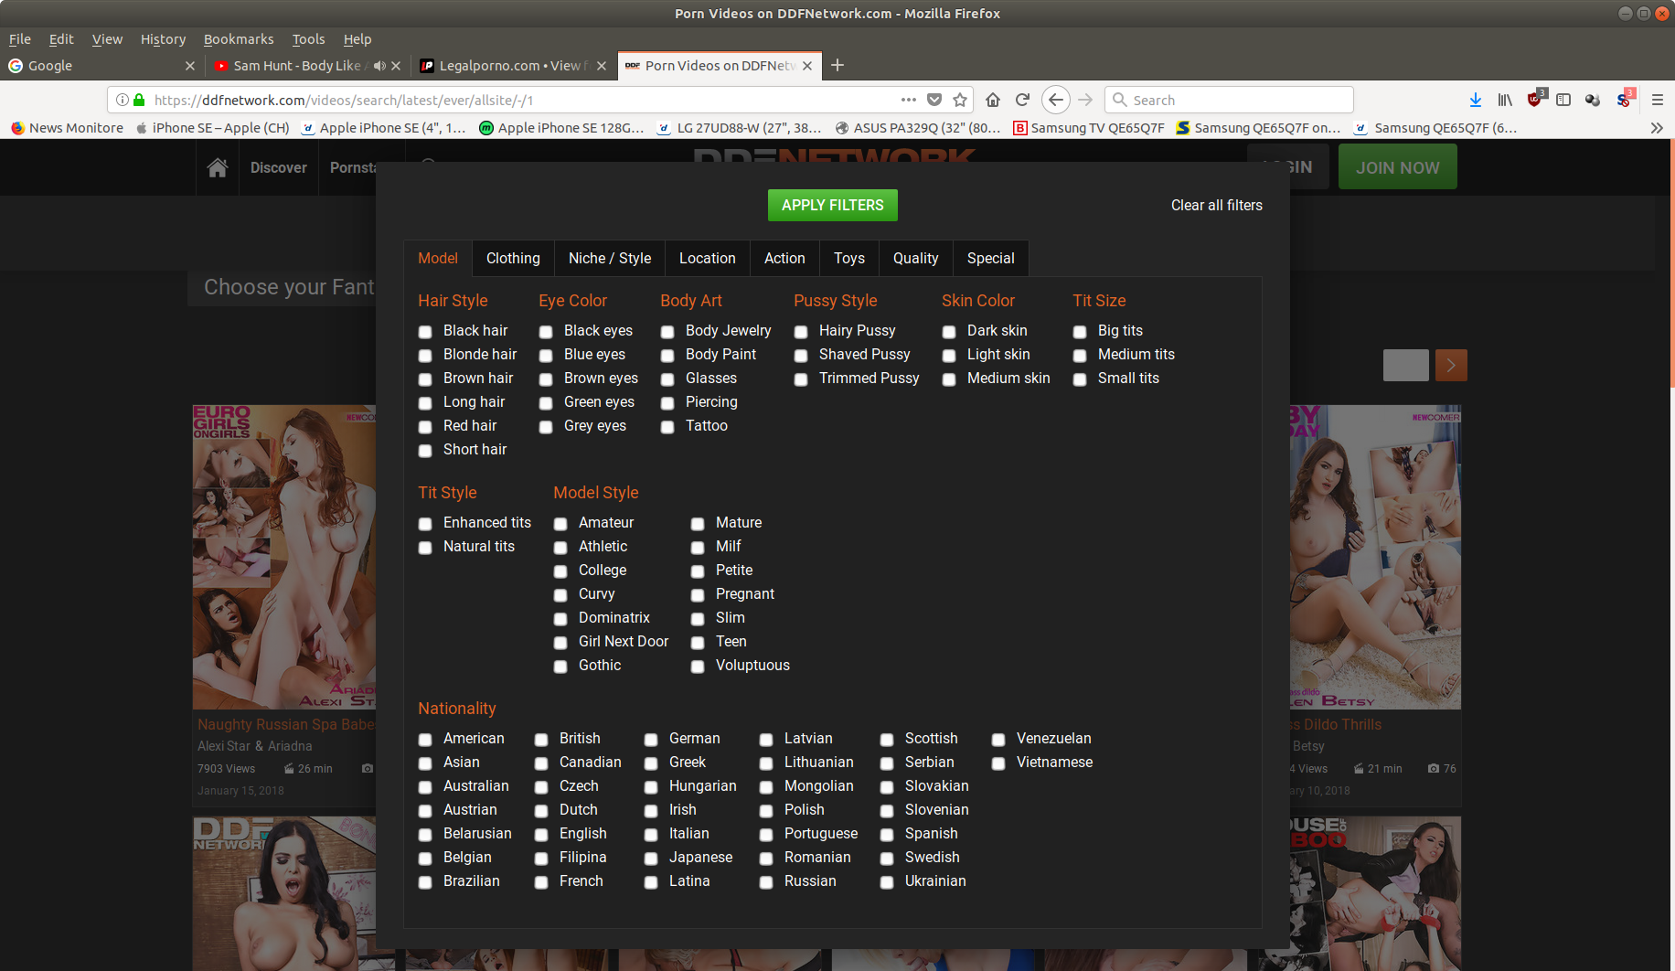Open the page actions three-dot menu
This screenshot has width=1675, height=971.
tap(908, 100)
